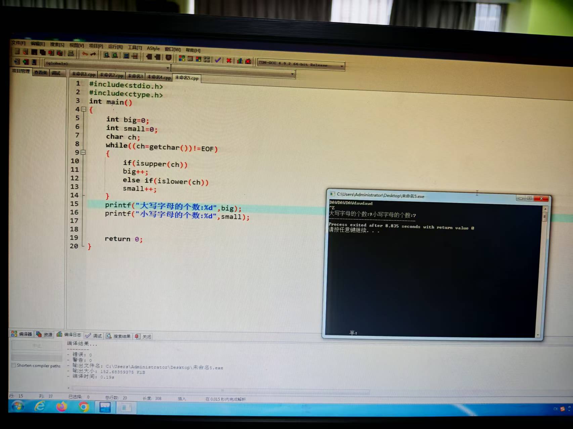Click the 中止 abort button
The height and width of the screenshot is (429, 573).
(x=37, y=345)
